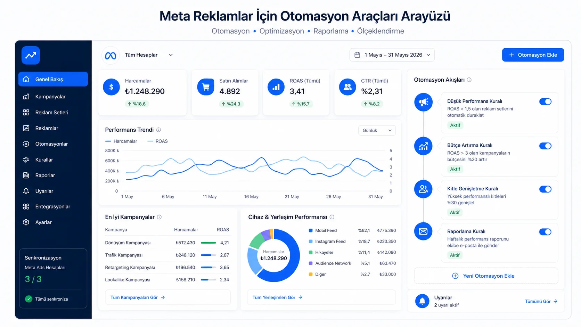This screenshot has height=327, width=581.
Task: Toggle the Raporlama Kuralı switch
Action: pyautogui.click(x=545, y=232)
